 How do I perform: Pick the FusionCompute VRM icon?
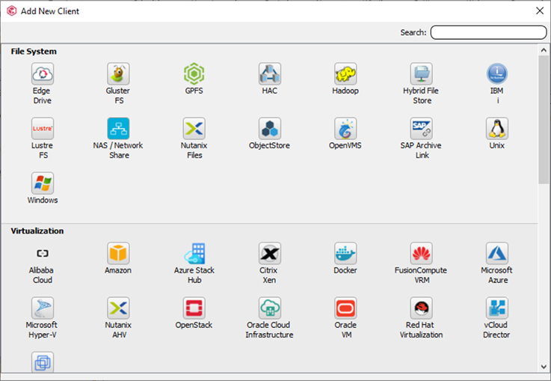click(422, 253)
